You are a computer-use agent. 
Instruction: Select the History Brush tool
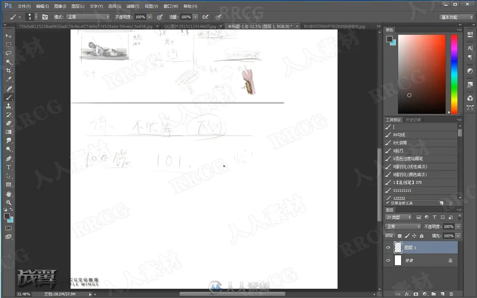point(9,115)
